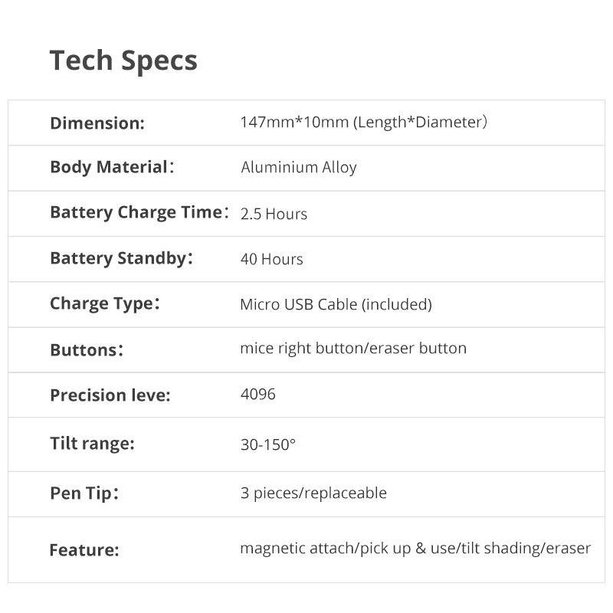Click the Tech Specs heading
Viewport: 613px width, 613px height.
point(123,61)
